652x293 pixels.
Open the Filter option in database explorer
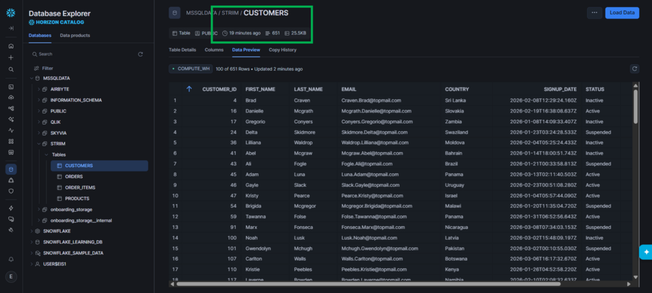click(43, 68)
